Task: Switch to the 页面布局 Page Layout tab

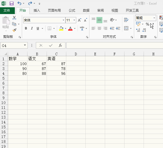Action: [x=54, y=11]
